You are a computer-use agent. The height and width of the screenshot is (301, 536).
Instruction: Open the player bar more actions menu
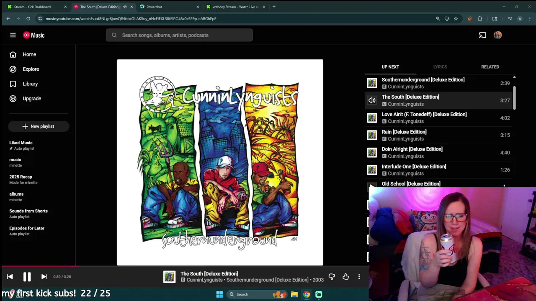[359, 277]
